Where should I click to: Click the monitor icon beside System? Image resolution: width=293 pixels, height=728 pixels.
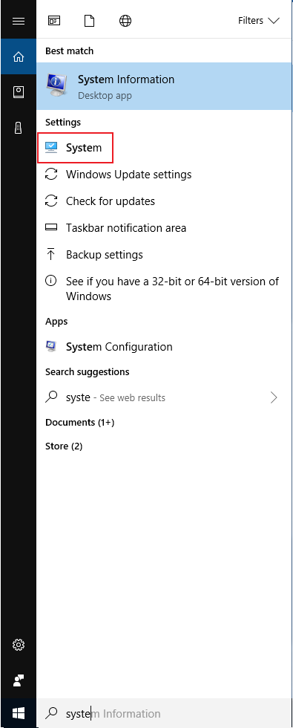pos(51,148)
